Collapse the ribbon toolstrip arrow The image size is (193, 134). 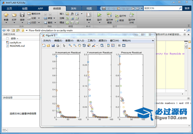(189, 26)
